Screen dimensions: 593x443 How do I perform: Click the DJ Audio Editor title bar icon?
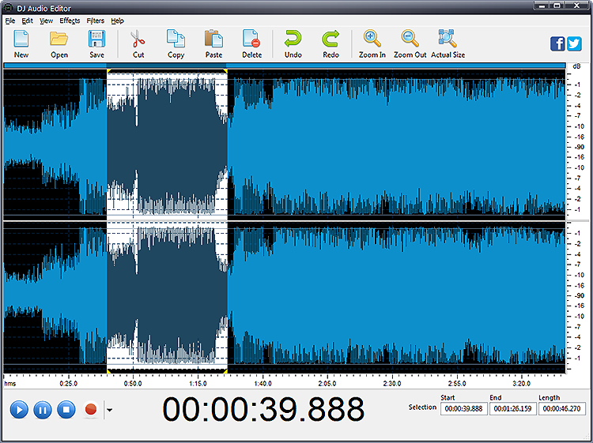coord(8,8)
